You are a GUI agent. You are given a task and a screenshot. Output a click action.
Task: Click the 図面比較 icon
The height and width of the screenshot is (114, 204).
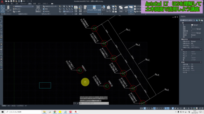(76, 9)
